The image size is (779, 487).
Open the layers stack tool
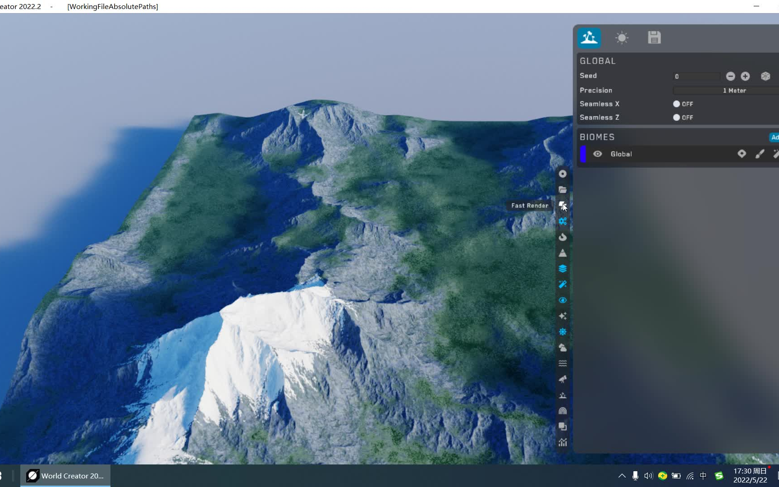click(562, 269)
